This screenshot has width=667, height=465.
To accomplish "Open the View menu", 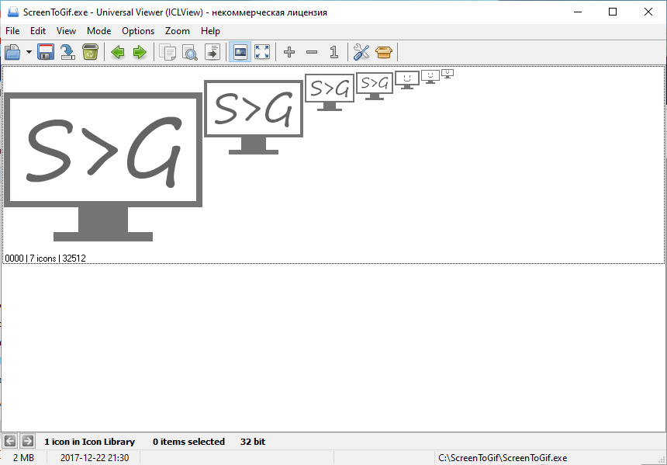I will pyautogui.click(x=66, y=31).
